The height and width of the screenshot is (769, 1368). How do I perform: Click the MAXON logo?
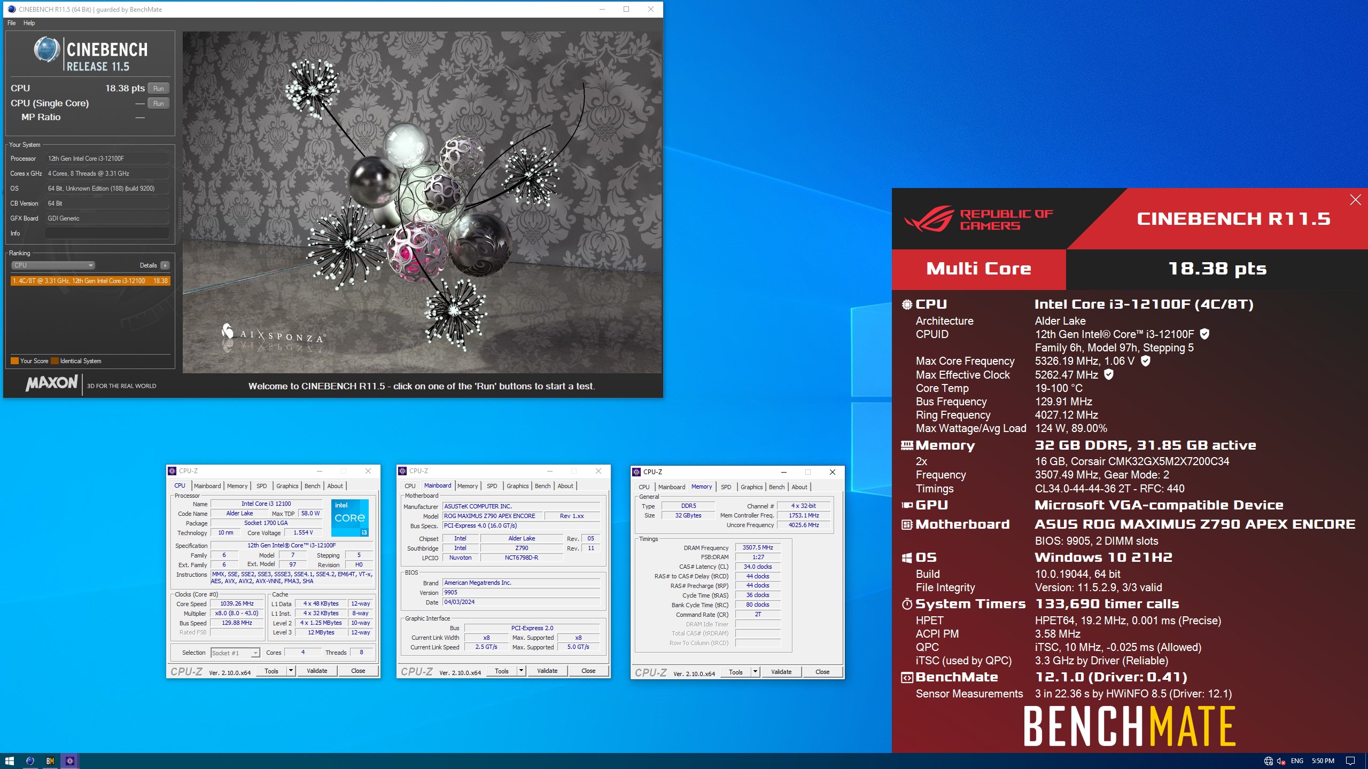[x=52, y=383]
